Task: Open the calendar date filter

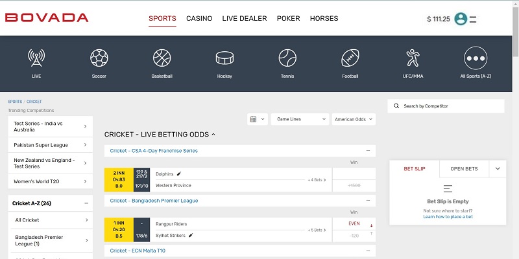Action: tap(257, 119)
